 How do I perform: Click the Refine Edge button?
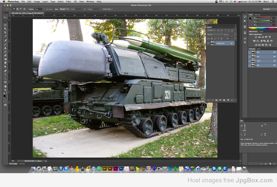(107, 9)
